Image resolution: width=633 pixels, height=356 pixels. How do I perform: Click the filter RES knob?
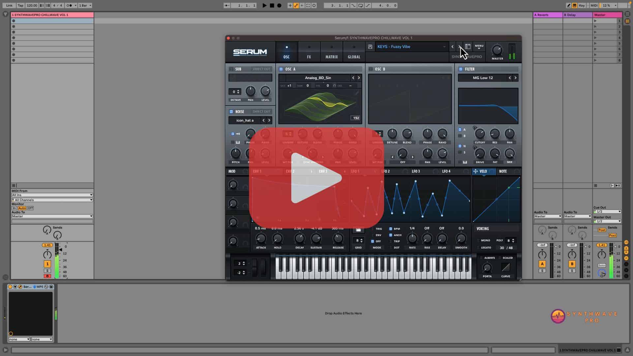click(x=495, y=134)
